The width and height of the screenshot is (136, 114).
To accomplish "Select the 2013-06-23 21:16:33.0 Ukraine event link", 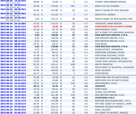I will coord(13,86).
